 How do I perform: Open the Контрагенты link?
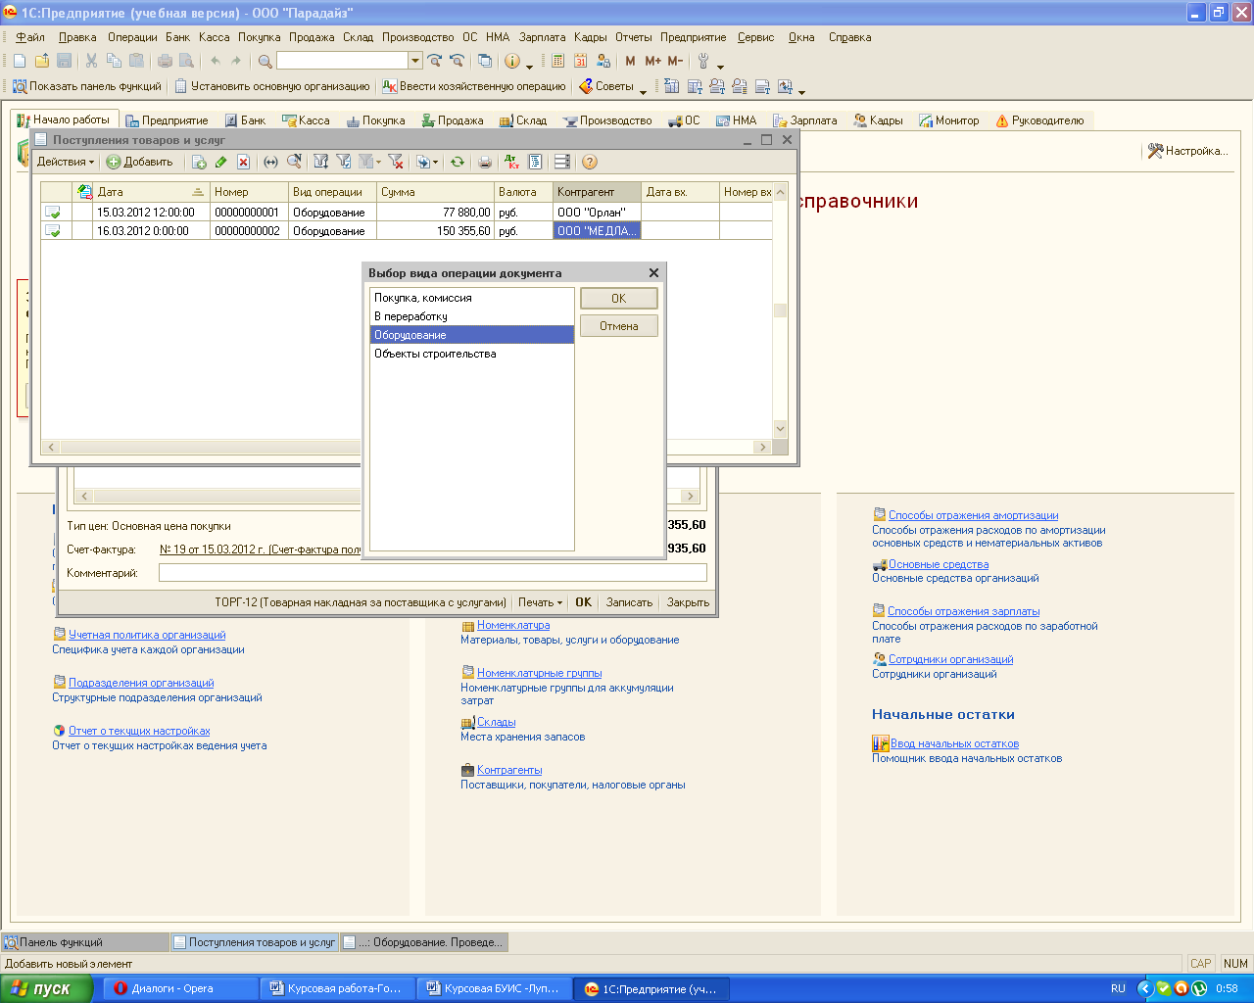509,770
